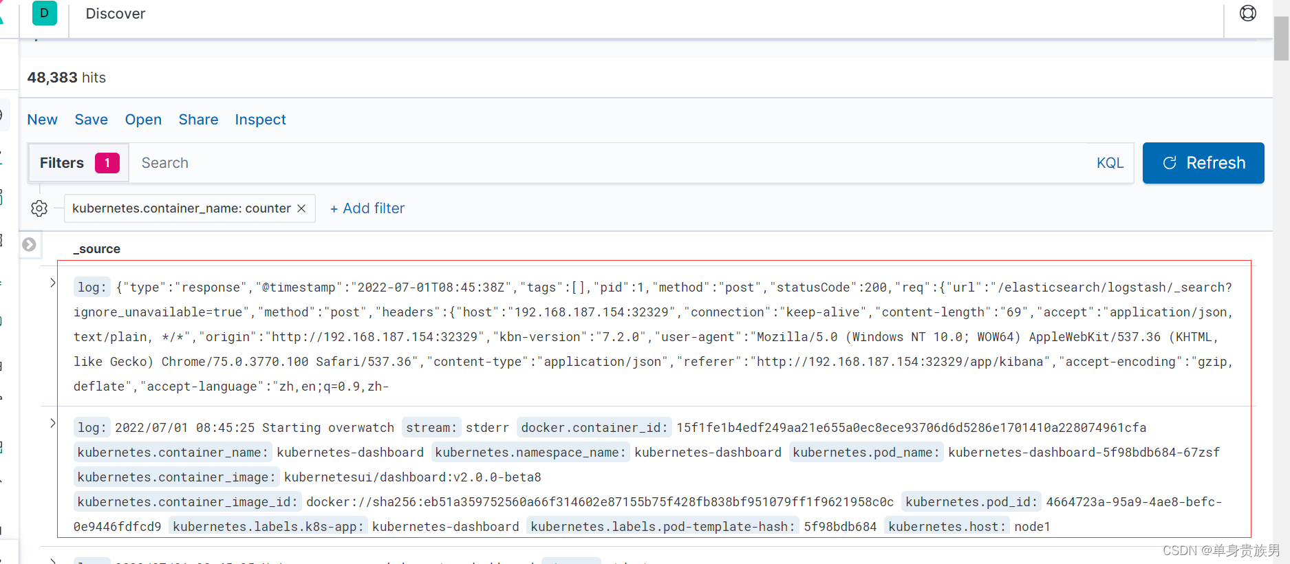The height and width of the screenshot is (564, 1290).
Task: Click the Discover breadcrumb title
Action: coord(116,14)
